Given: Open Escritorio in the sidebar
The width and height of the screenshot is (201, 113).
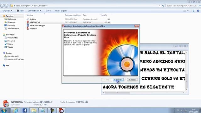Looking at the screenshot, I should 11,25.
